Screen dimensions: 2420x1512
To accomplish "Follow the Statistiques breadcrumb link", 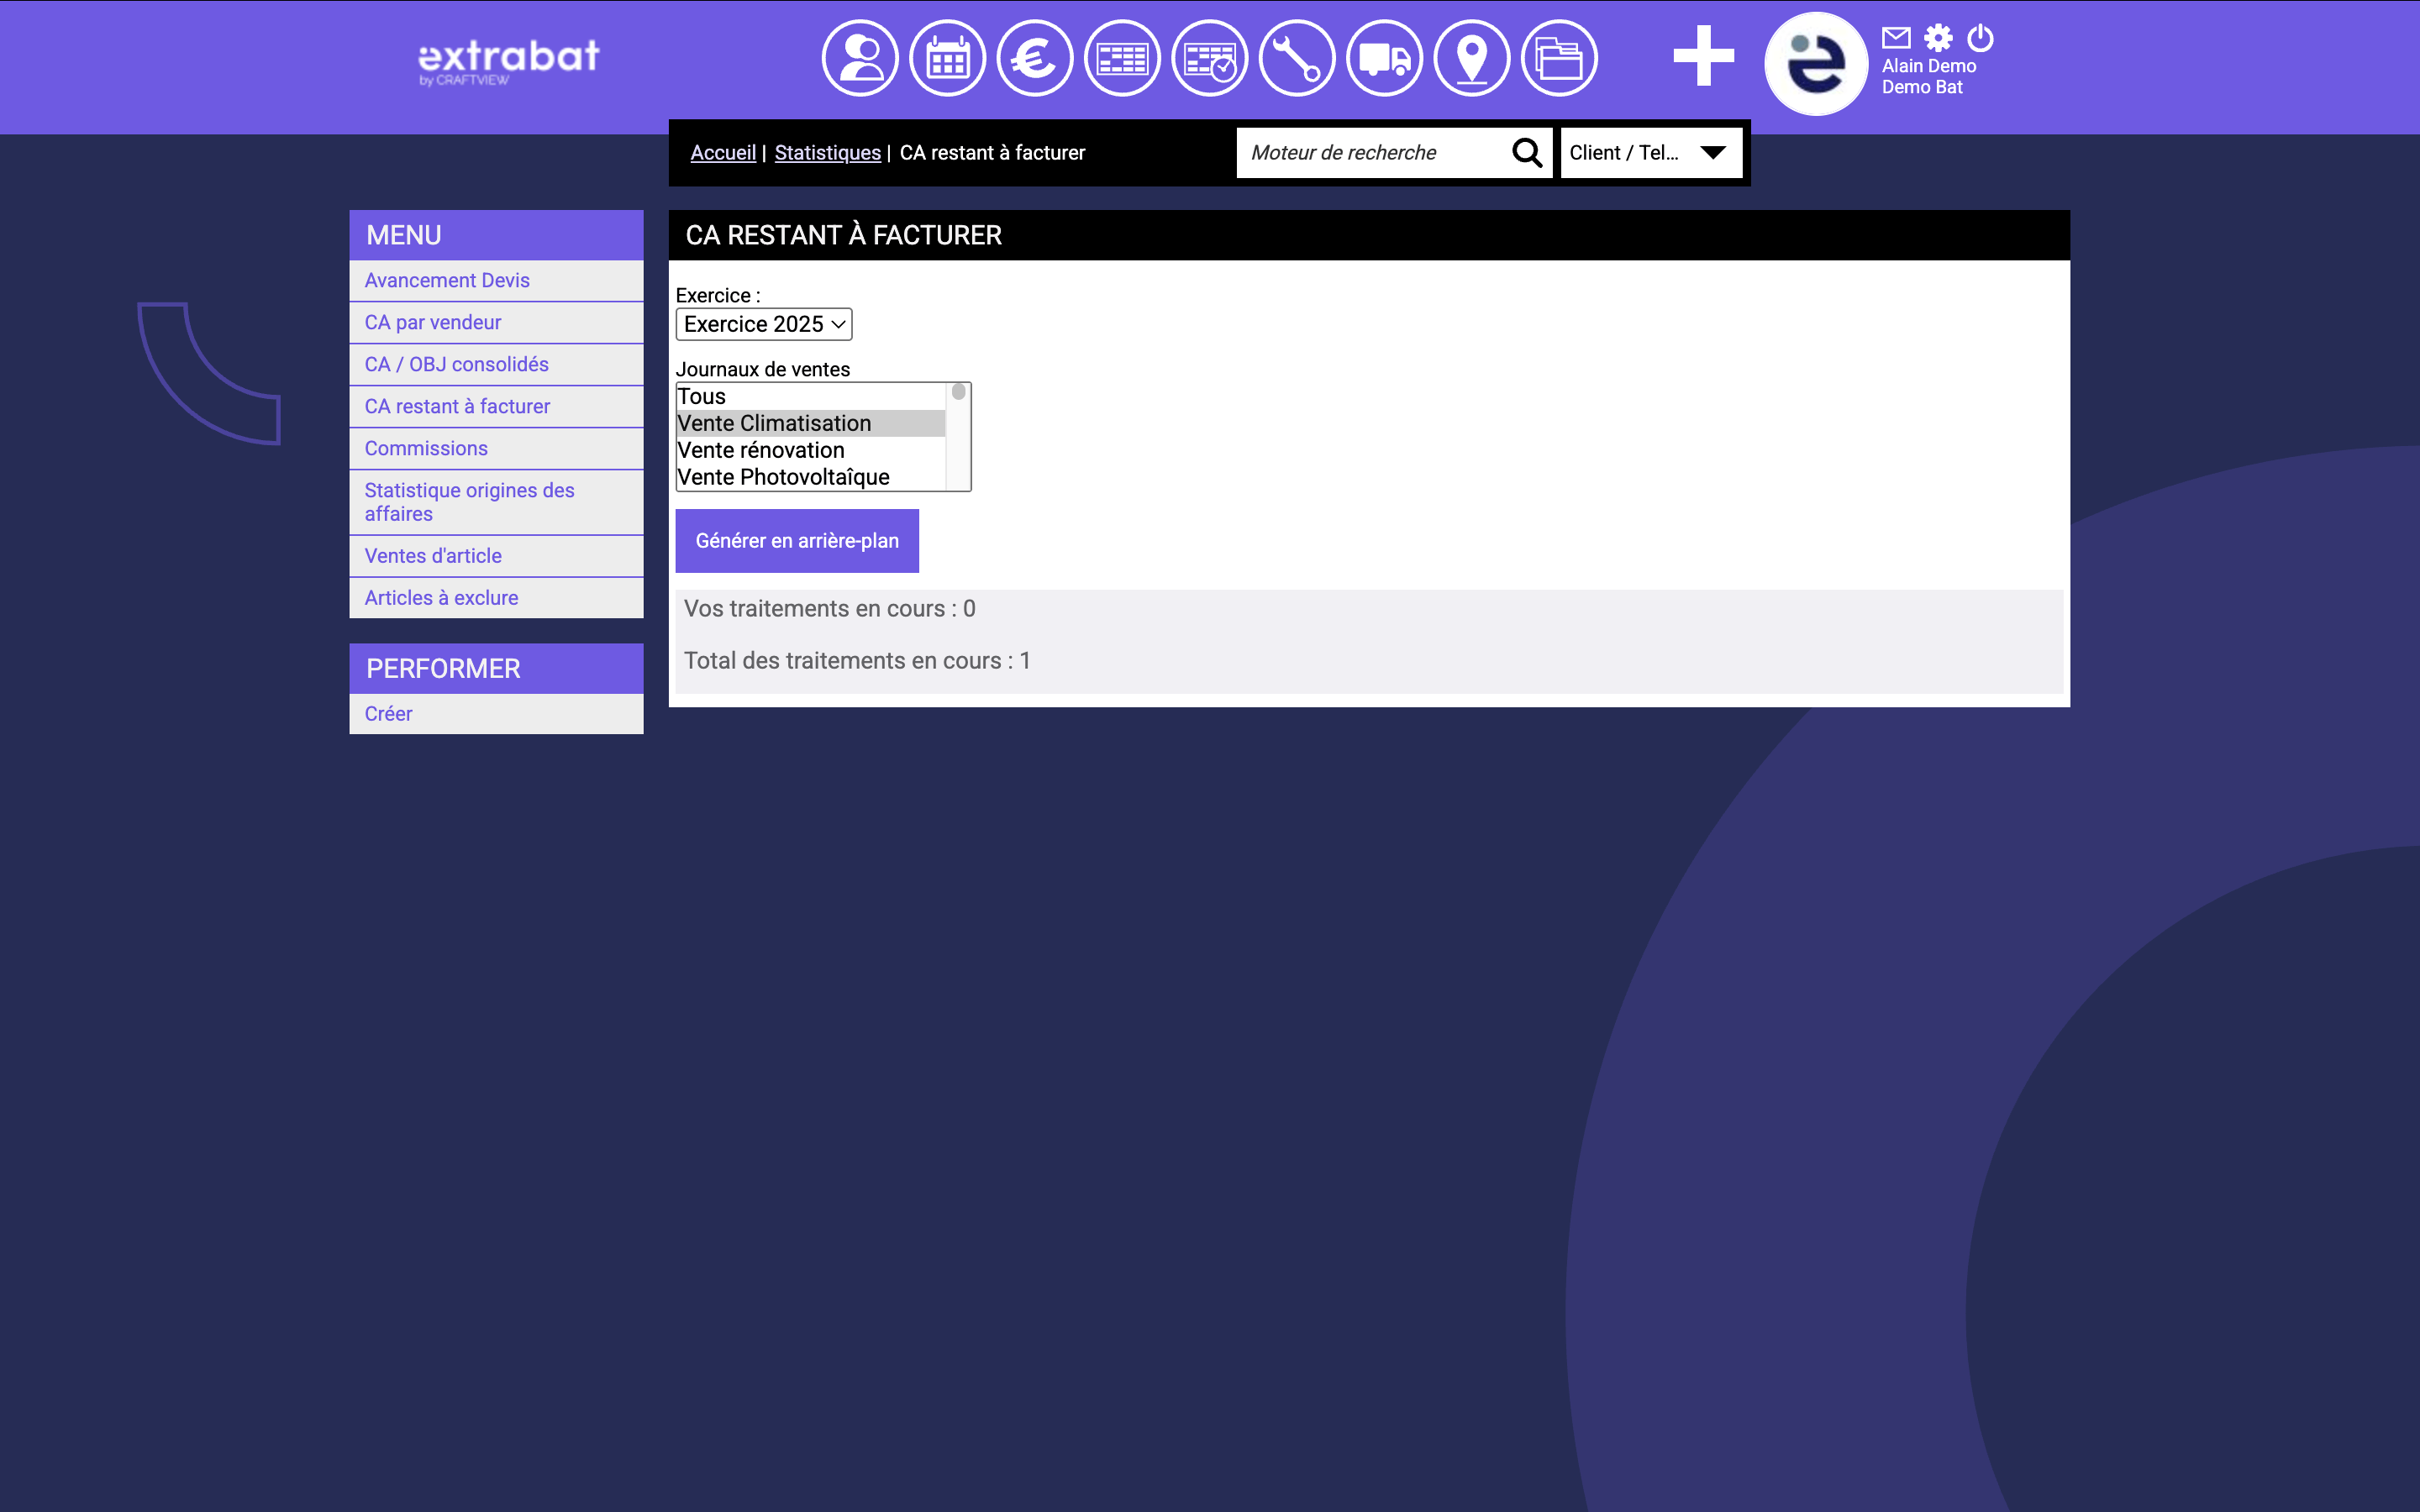I will (827, 153).
